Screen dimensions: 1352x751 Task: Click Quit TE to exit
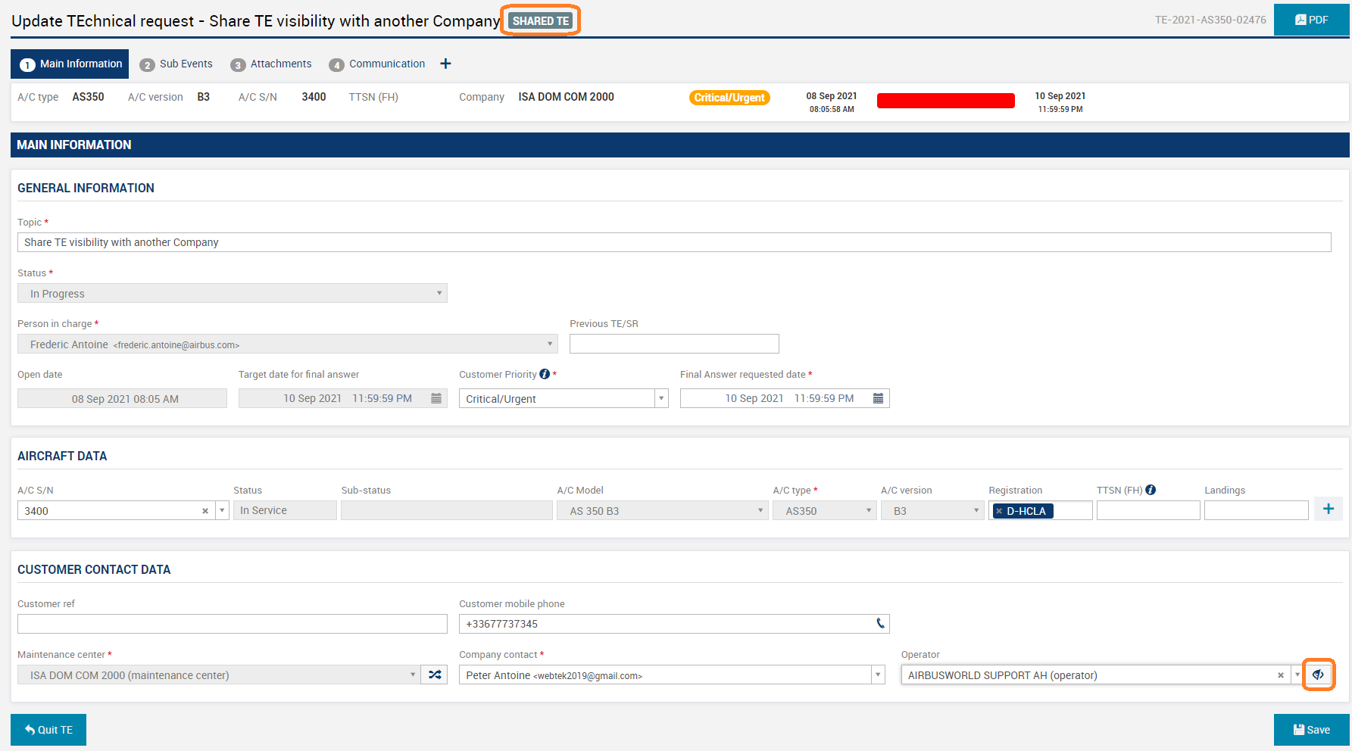pos(48,729)
